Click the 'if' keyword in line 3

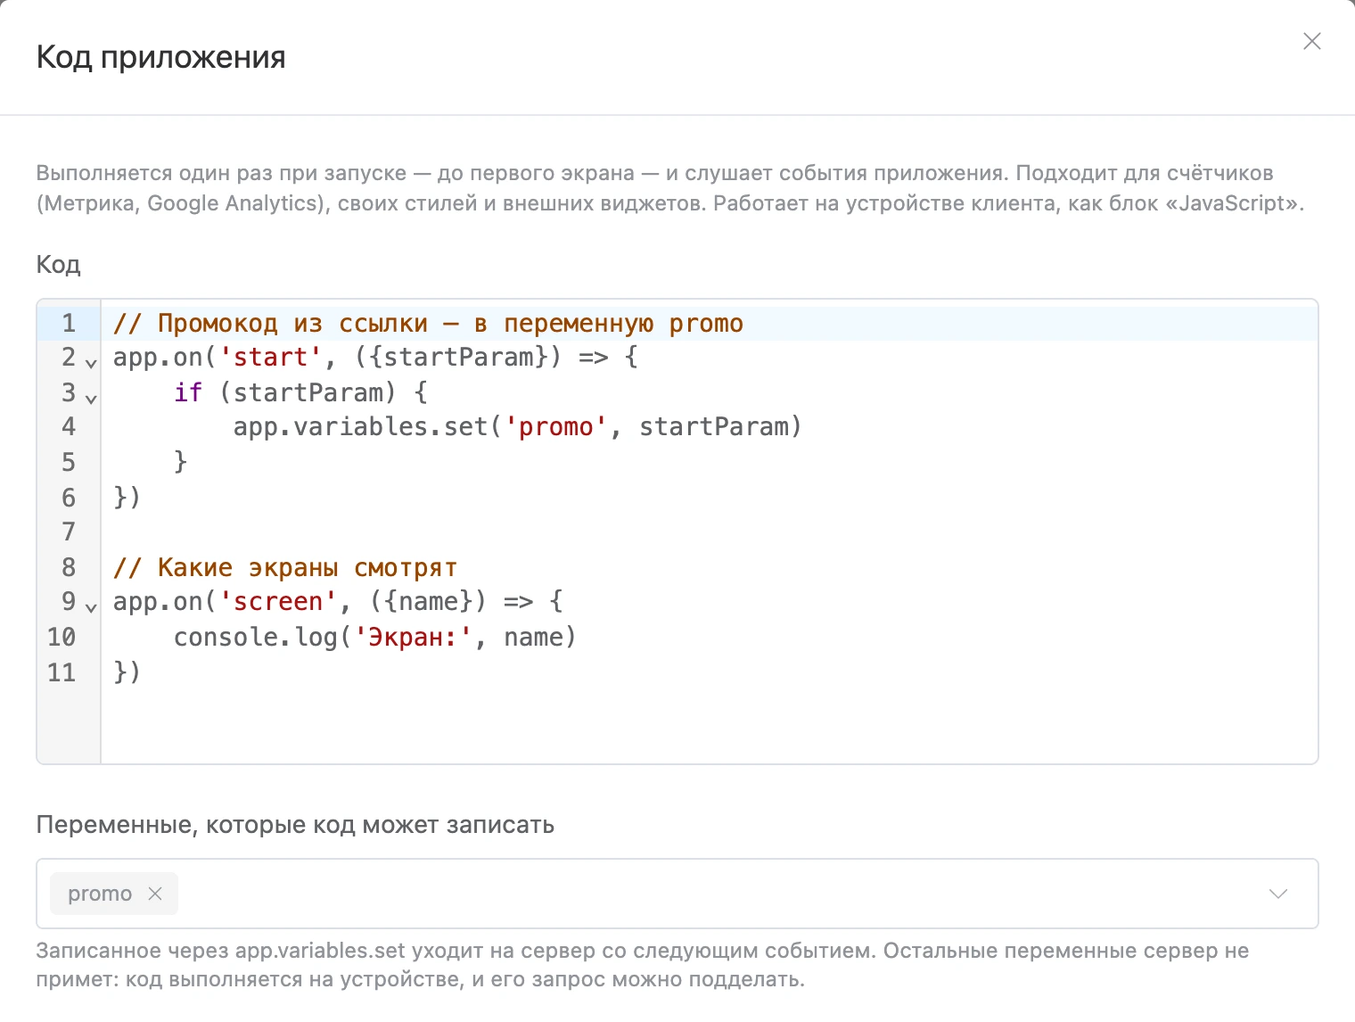(188, 392)
